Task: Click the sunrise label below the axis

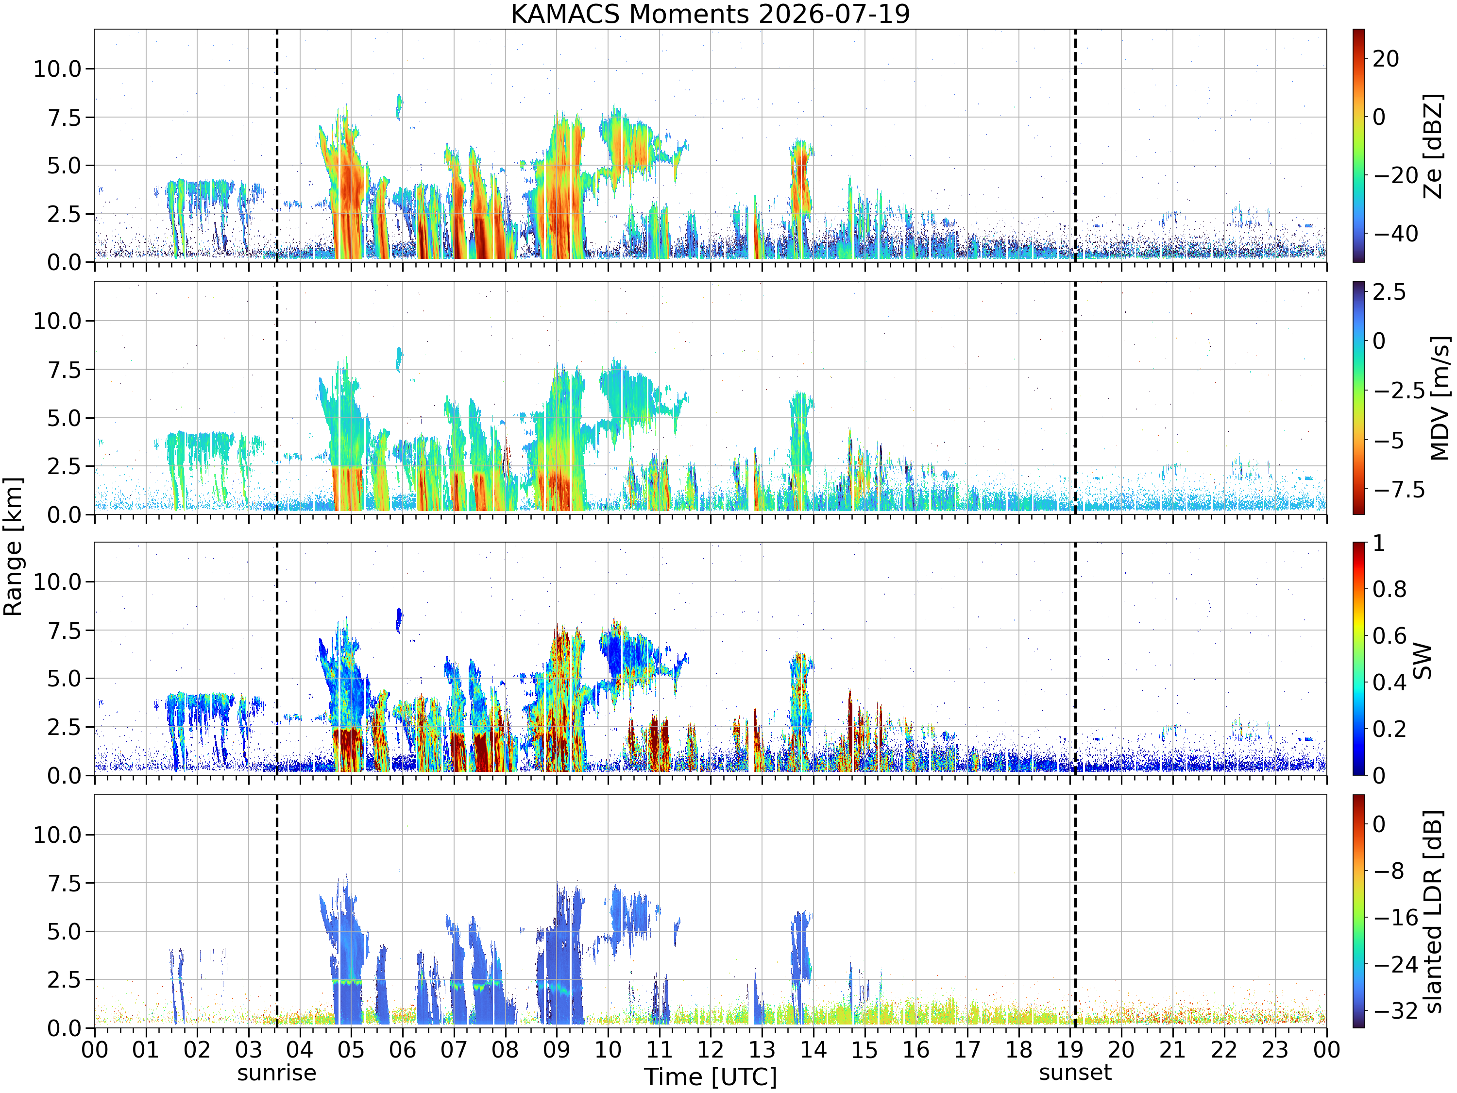Action: coord(277,1073)
